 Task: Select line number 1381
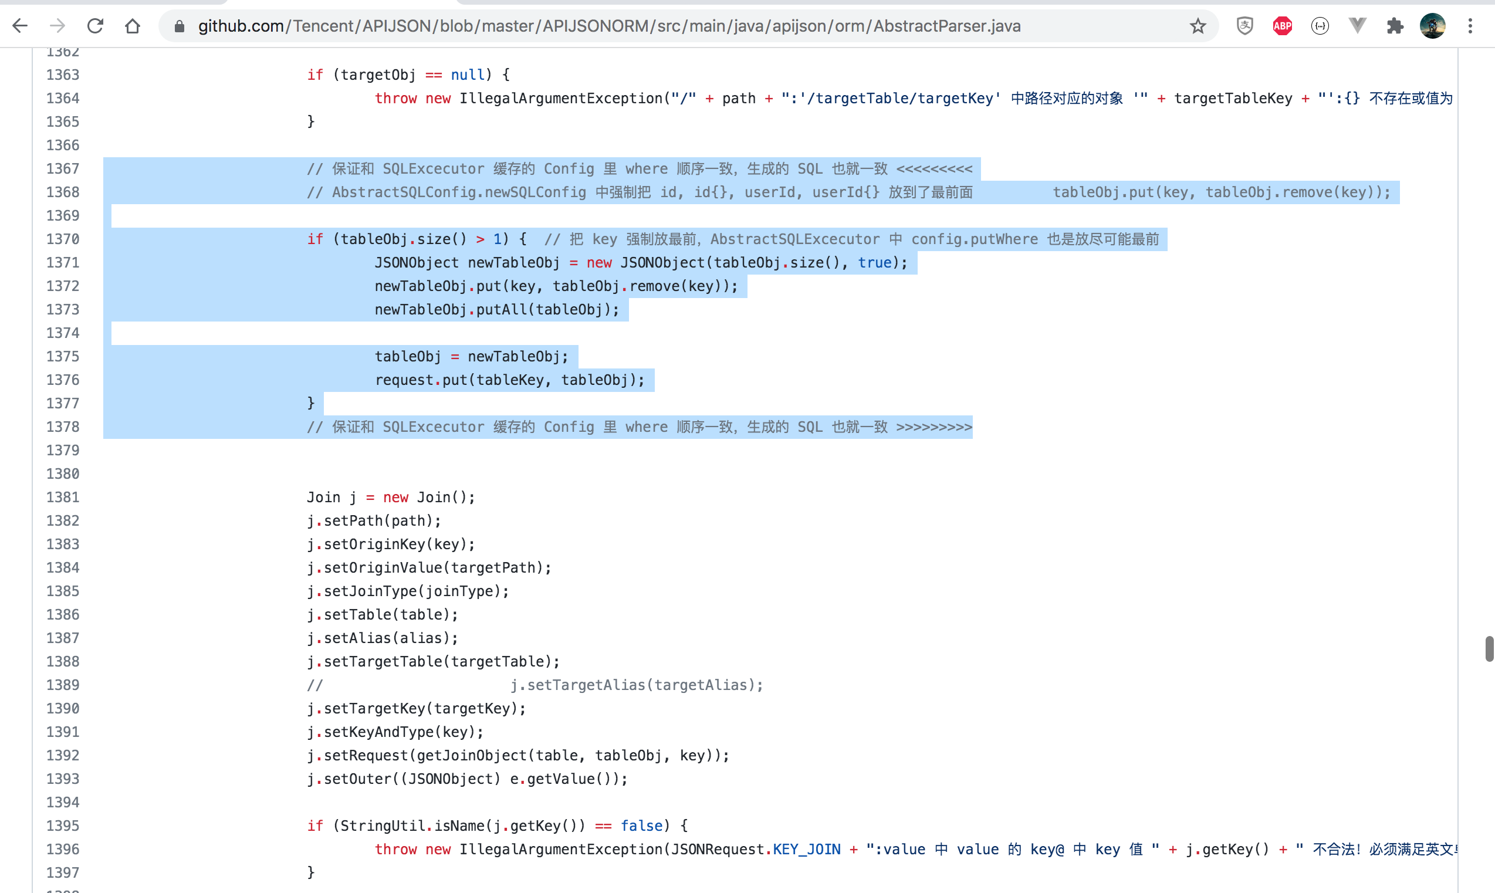click(x=63, y=497)
